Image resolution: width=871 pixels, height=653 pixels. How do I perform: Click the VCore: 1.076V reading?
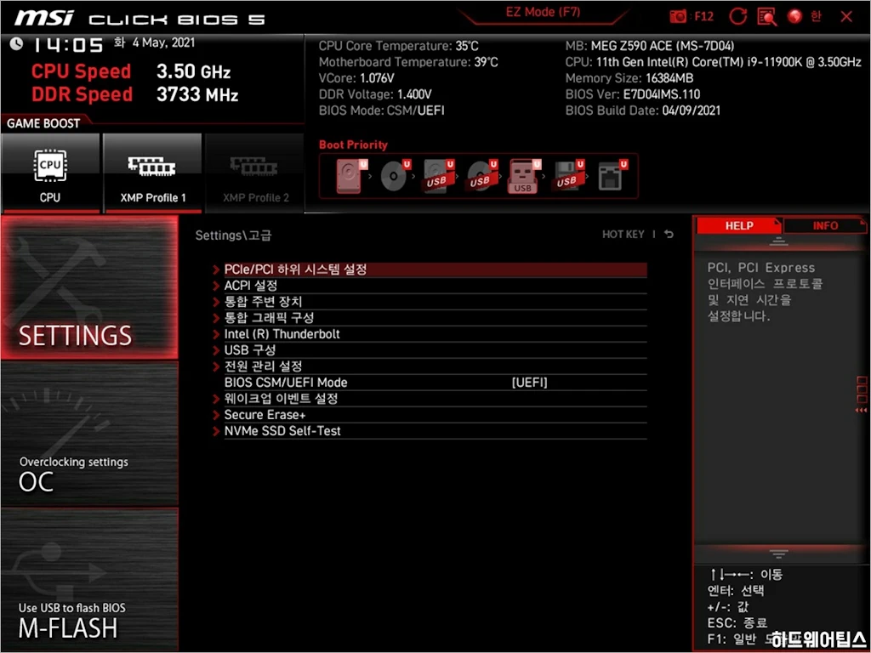[356, 78]
